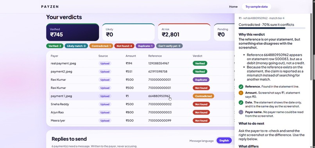Click the Why this verdict heading
The height and width of the screenshot is (148, 315).
click(252, 35)
